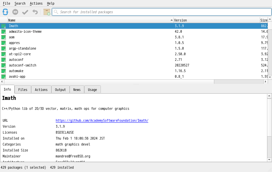Select the avahi-app package name
The height and width of the screenshot is (172, 272).
(x=17, y=76)
